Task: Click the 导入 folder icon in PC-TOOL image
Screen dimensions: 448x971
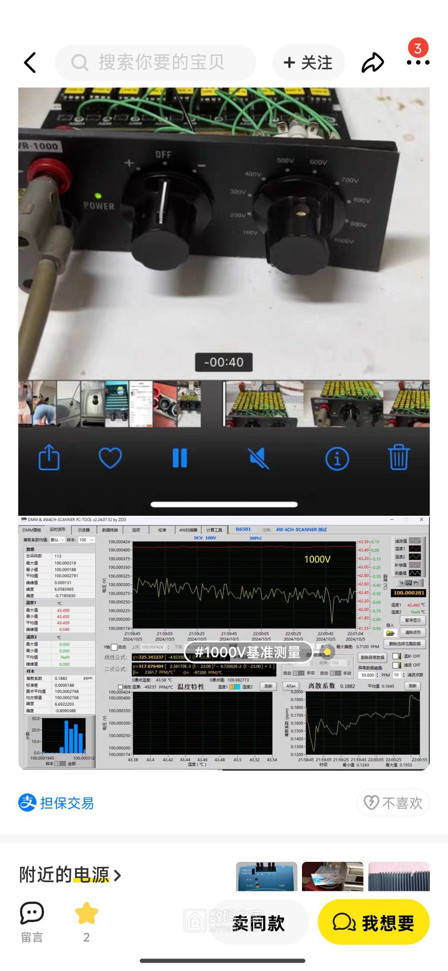Action: click(x=390, y=633)
